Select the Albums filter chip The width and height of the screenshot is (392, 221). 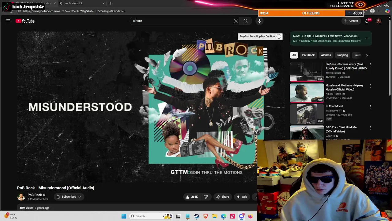(326, 55)
